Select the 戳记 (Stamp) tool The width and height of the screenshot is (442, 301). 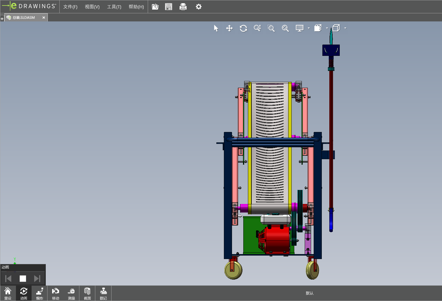coord(103,293)
